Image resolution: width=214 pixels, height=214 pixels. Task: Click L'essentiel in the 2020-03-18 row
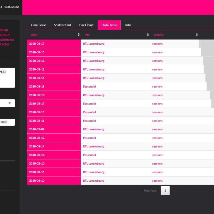click(x=90, y=87)
